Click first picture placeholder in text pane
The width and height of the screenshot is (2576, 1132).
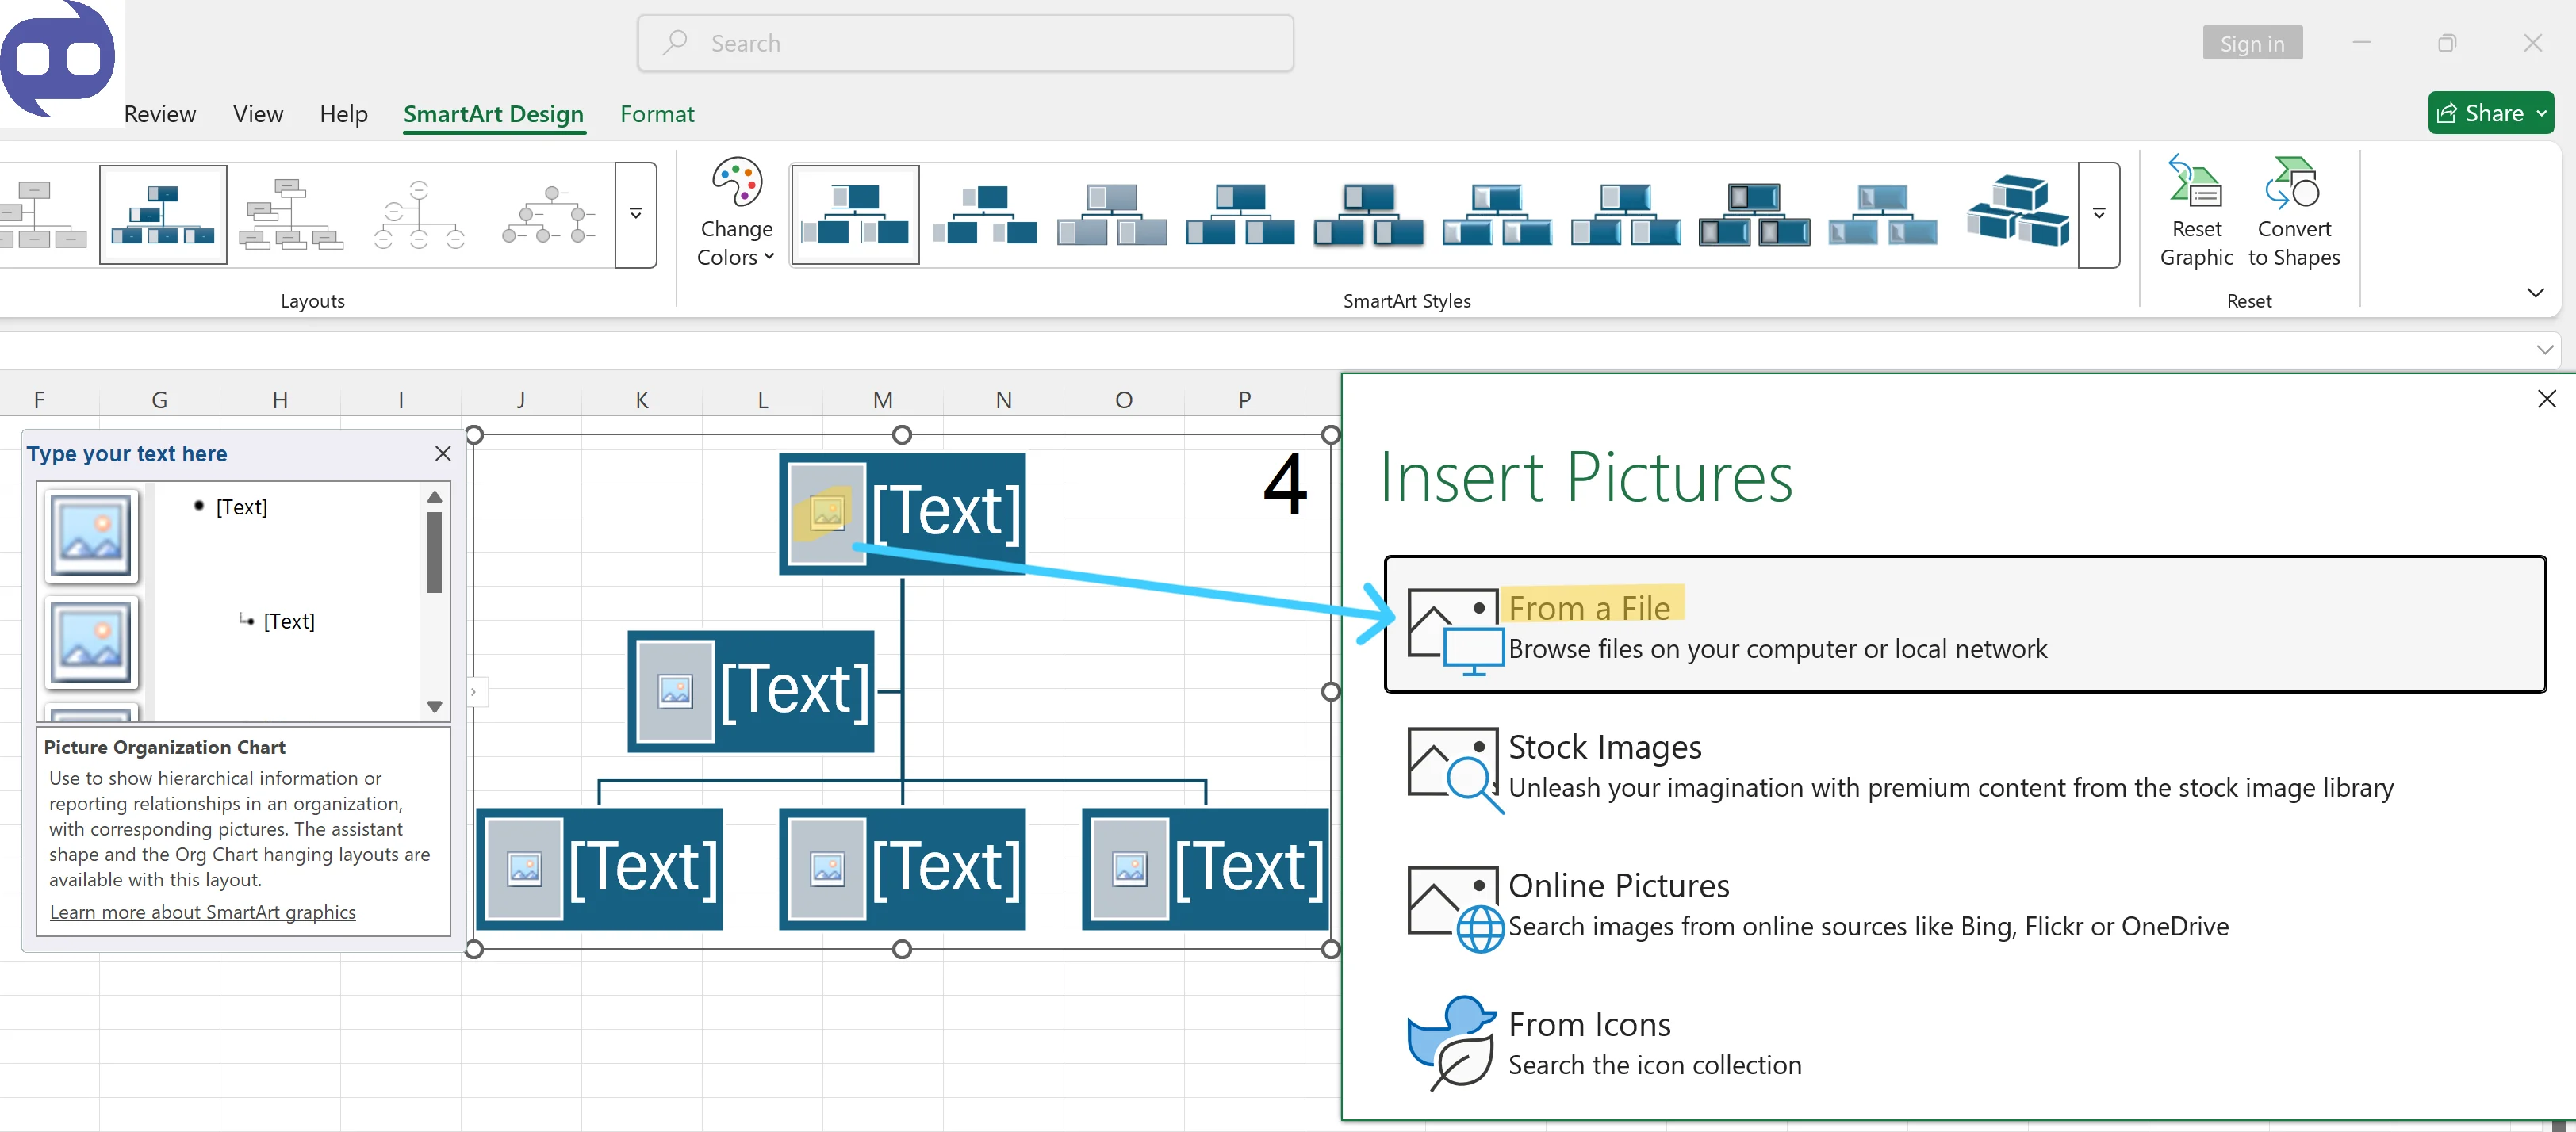pos(91,534)
